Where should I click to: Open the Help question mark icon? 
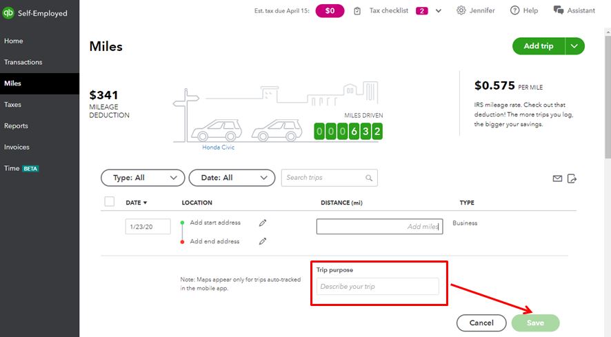[515, 11]
